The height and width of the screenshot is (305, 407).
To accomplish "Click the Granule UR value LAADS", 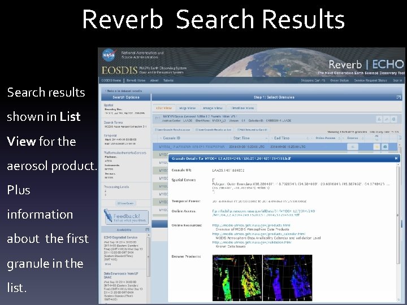I will click(x=228, y=171).
